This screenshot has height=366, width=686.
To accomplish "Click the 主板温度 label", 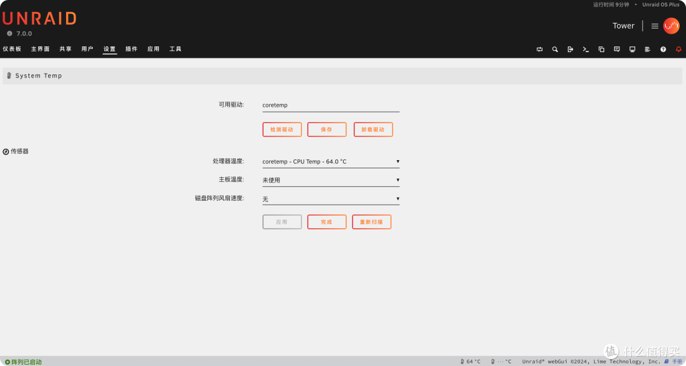I will point(231,179).
